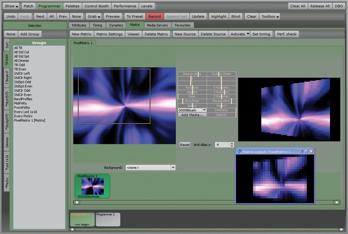Run the Perf. check
Viewport: 348px width, 234px height.
pos(287,34)
